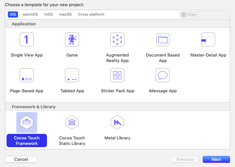Select the Metal Library template icon
235x167 pixels.
point(117,122)
